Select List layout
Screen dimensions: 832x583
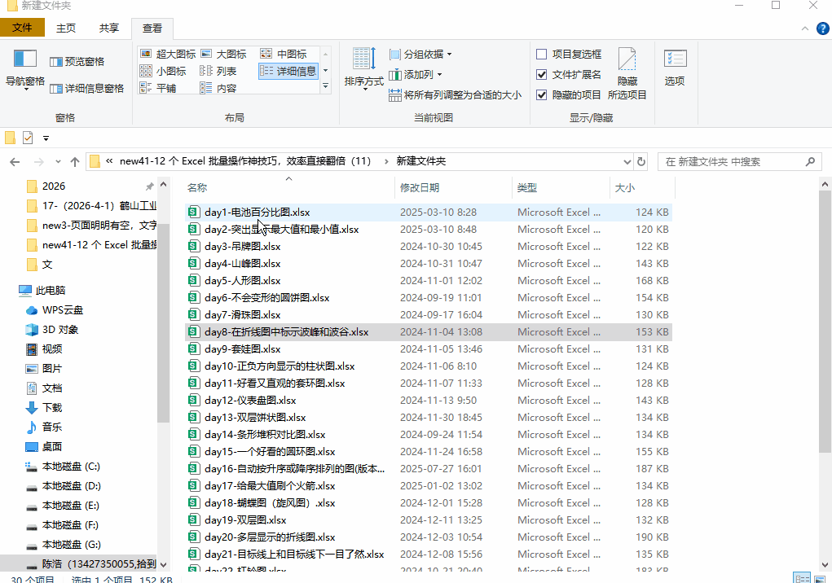tap(218, 71)
